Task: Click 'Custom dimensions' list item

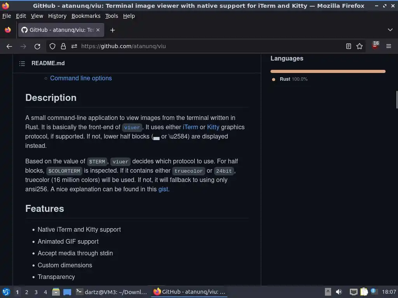Action: coord(65,265)
